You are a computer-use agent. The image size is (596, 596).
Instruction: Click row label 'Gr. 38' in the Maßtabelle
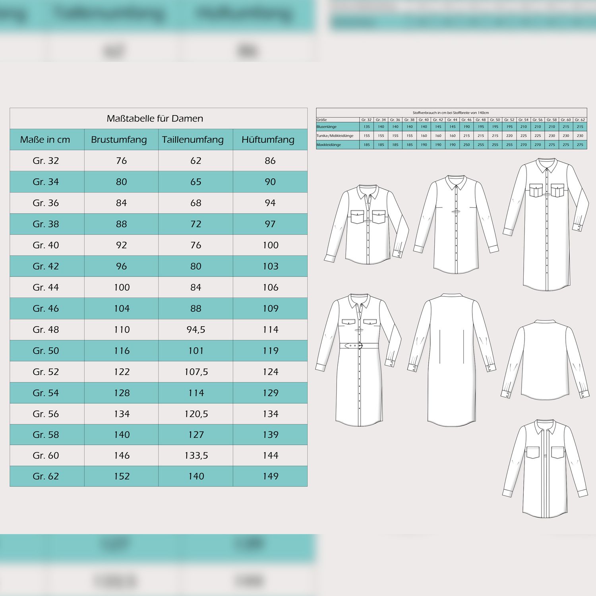(x=46, y=224)
